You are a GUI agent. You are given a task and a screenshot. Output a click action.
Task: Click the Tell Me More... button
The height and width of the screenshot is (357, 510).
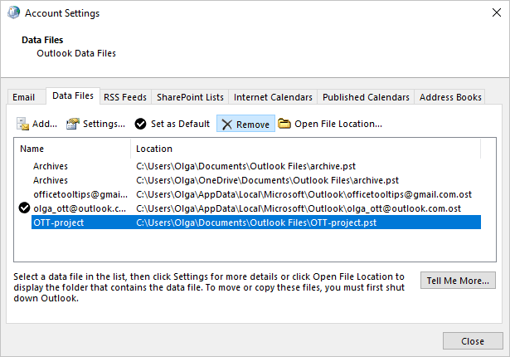pos(458,281)
